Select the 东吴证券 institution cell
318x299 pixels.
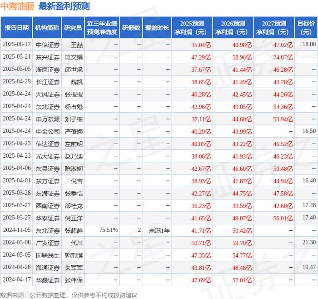tap(48, 169)
